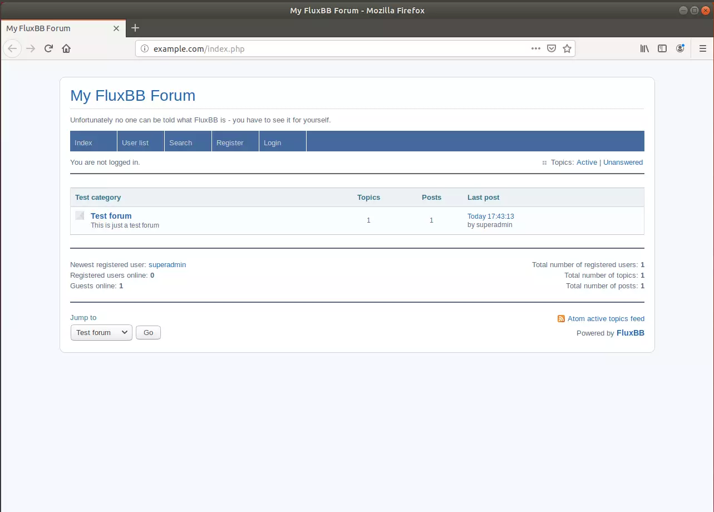
Task: View the superadmin newest user profile link
Action: (167, 265)
